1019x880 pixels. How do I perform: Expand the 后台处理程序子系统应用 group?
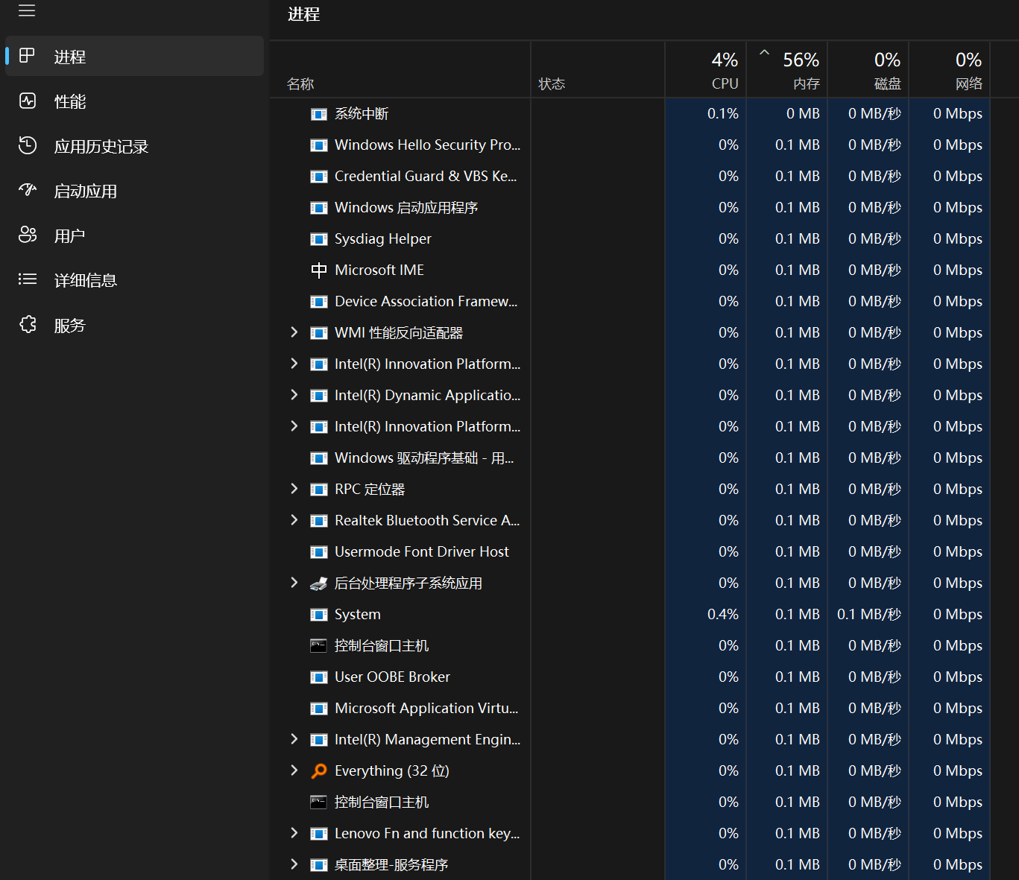tap(294, 583)
